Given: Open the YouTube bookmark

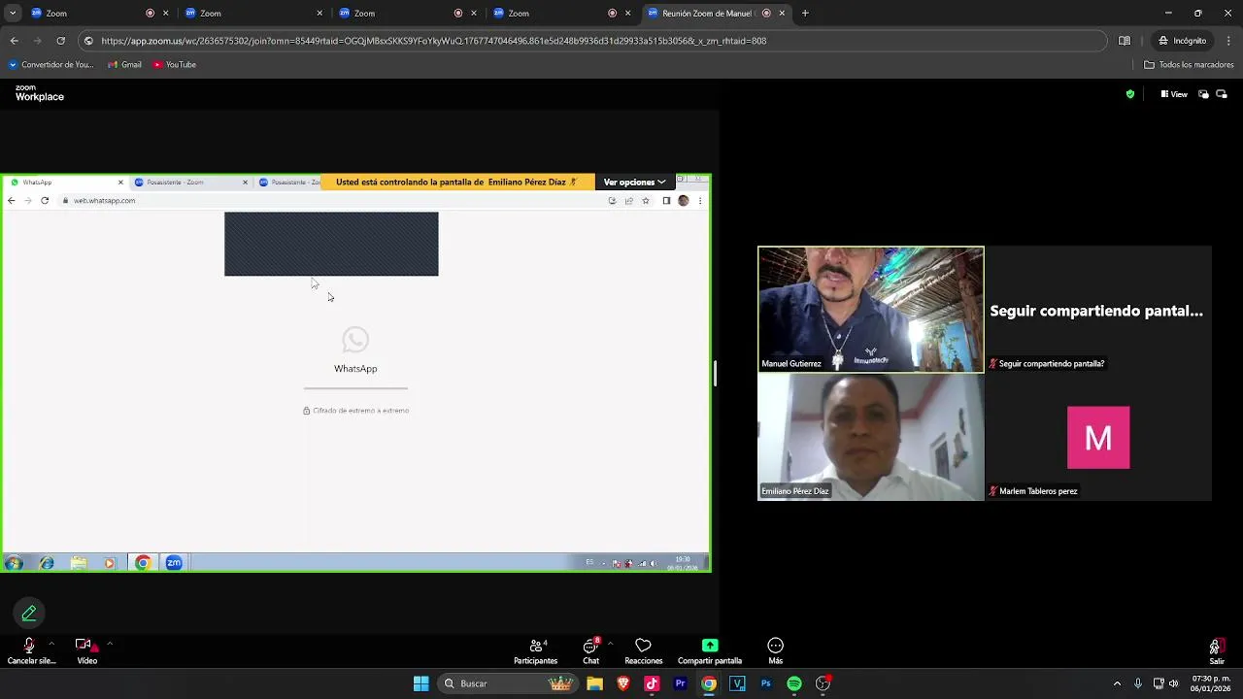Looking at the screenshot, I should pyautogui.click(x=175, y=65).
